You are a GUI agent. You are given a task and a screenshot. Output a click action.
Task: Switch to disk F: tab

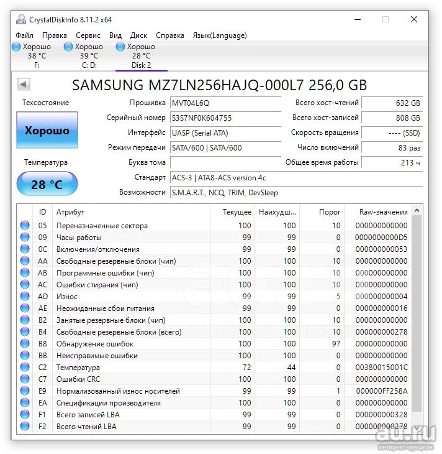click(x=37, y=55)
